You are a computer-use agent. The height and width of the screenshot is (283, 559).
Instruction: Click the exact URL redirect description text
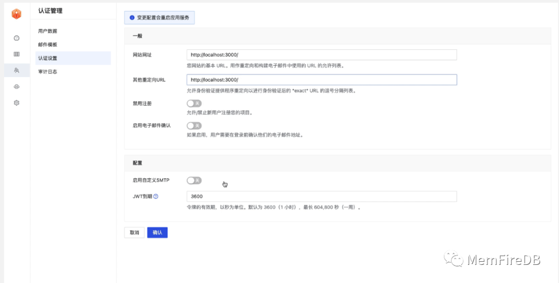(x=272, y=91)
